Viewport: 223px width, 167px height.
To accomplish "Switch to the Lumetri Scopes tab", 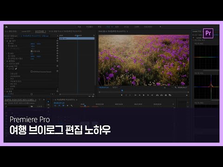I will tap(26, 32).
